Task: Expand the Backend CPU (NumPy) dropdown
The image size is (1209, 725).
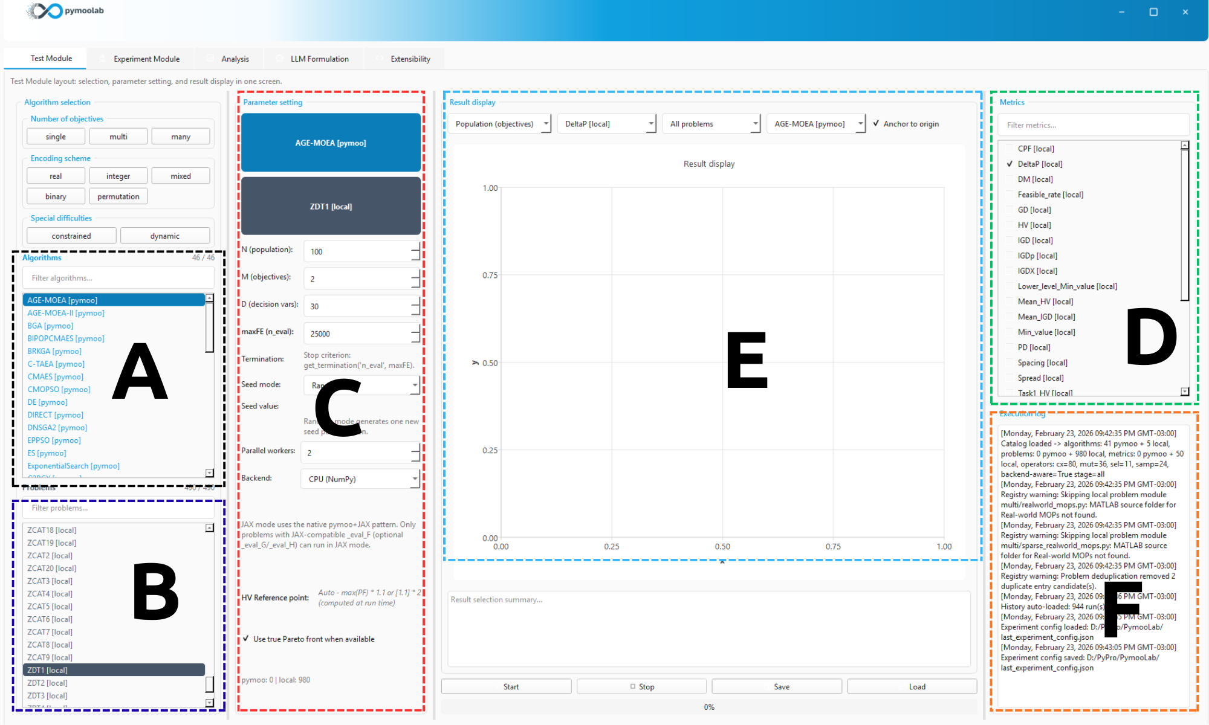Action: pos(360,478)
